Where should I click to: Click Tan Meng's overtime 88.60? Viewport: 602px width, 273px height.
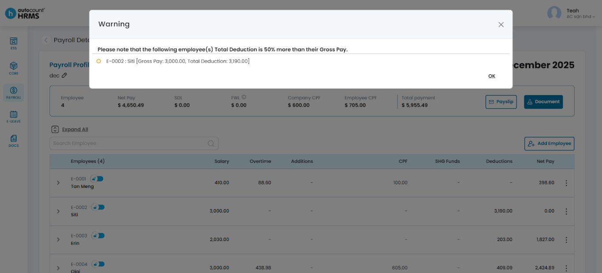[265, 183]
